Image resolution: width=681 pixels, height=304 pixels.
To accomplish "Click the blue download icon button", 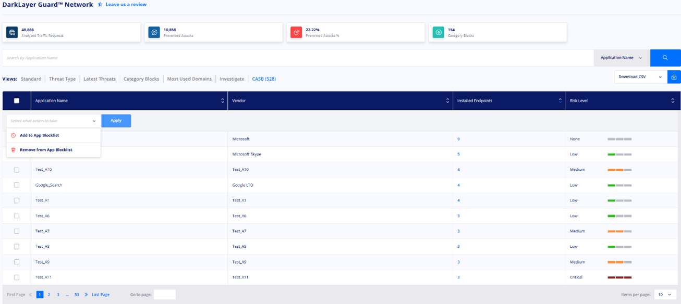I will [674, 77].
